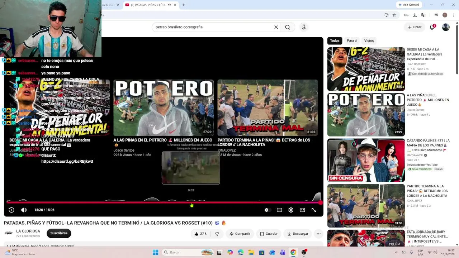Click the translate page icon

423,15
